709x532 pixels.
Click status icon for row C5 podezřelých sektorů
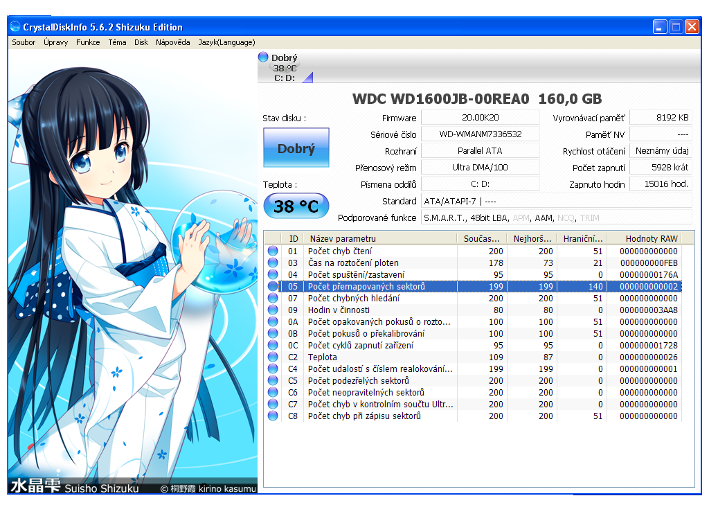273,380
